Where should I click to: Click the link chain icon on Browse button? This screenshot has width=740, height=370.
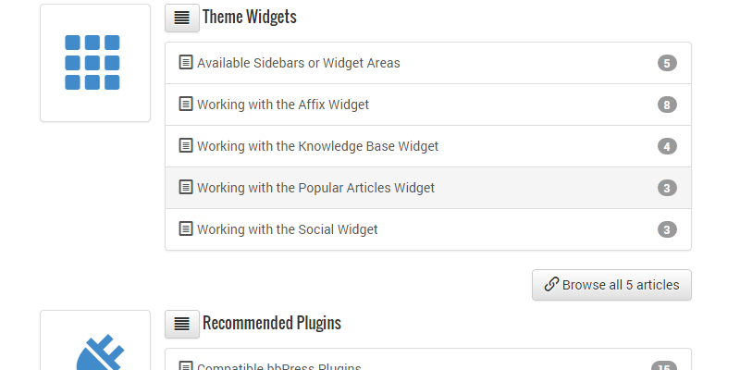click(x=551, y=285)
